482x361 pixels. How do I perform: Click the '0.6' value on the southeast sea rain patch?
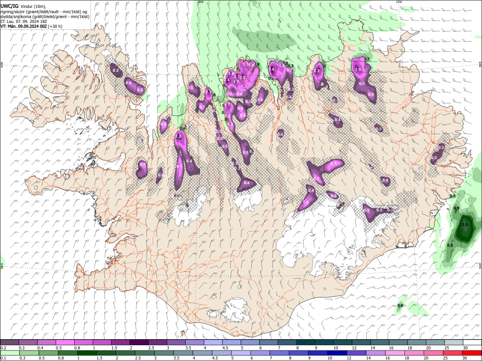point(400,305)
